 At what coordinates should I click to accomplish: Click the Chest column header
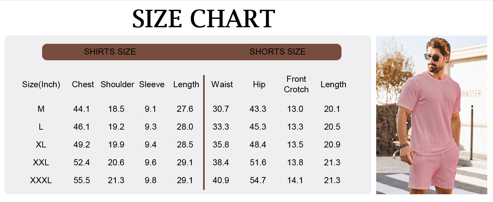click(83, 85)
